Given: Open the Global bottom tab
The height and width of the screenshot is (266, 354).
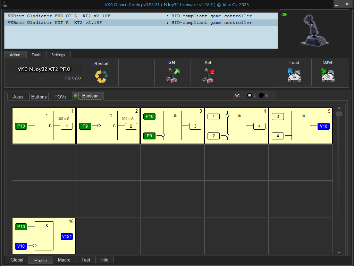Looking at the screenshot, I should tap(17, 260).
